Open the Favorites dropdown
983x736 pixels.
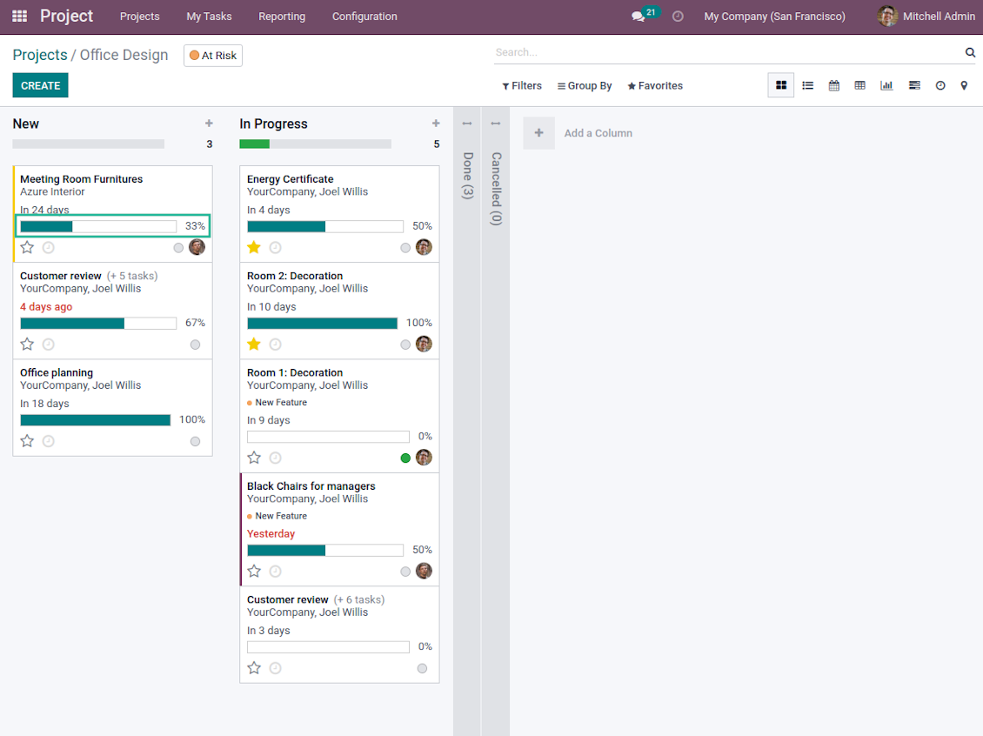coord(655,86)
